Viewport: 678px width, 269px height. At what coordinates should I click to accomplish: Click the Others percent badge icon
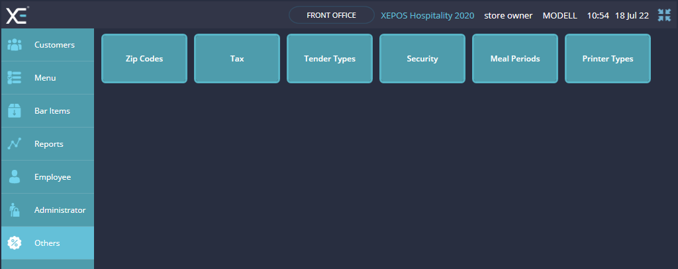click(x=15, y=243)
